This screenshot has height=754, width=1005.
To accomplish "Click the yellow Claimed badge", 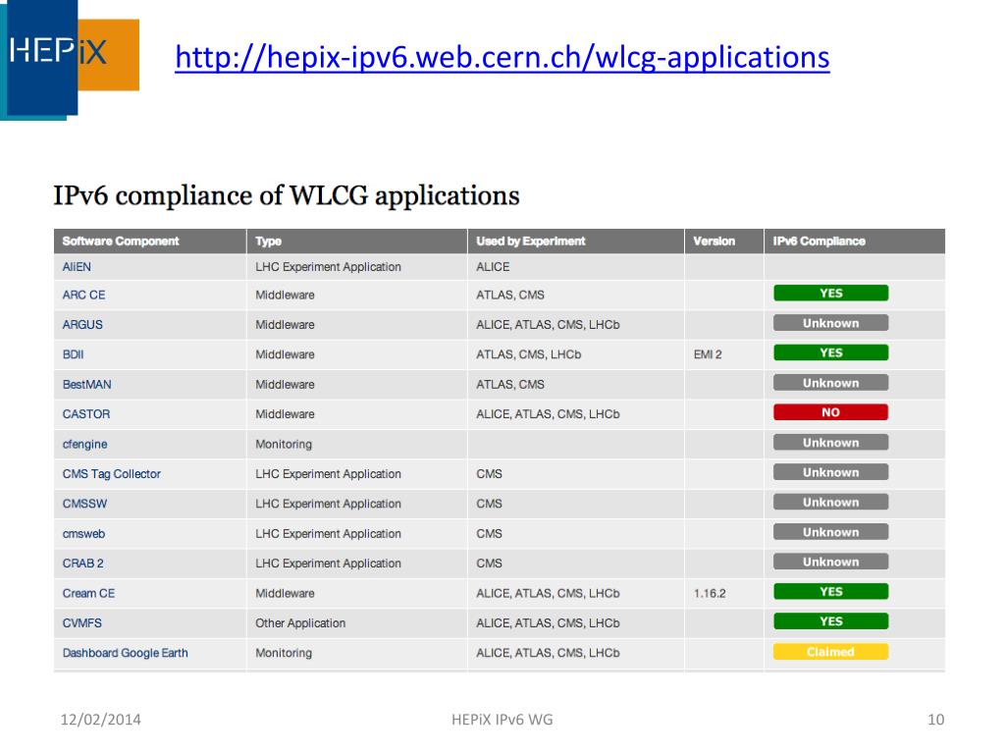I will (830, 652).
